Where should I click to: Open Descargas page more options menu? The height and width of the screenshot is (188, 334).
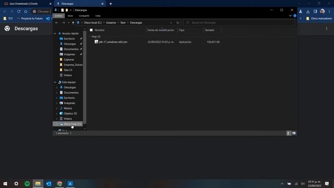coord(327,29)
